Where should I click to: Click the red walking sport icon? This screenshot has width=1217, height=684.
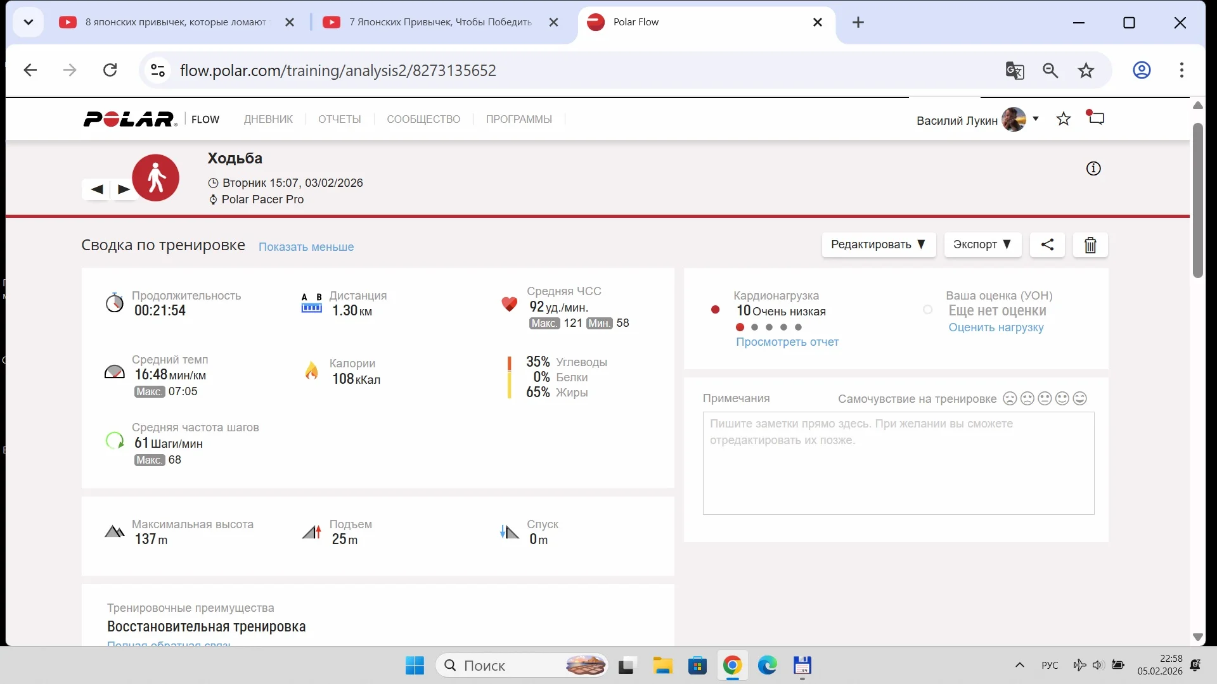pyautogui.click(x=155, y=178)
